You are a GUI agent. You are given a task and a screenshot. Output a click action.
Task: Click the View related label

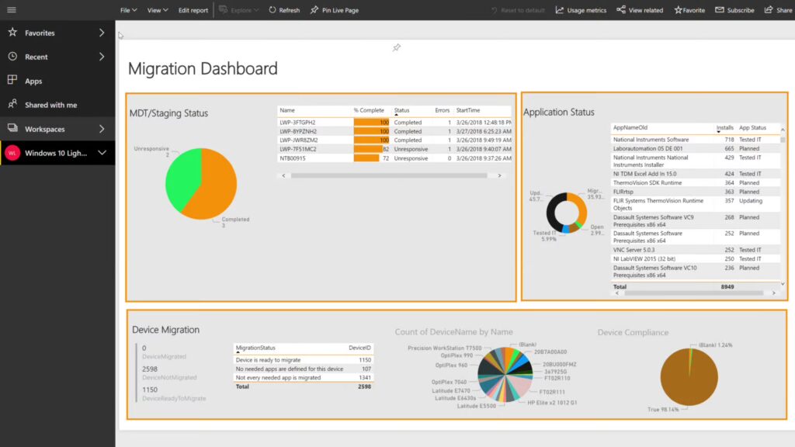[645, 10]
